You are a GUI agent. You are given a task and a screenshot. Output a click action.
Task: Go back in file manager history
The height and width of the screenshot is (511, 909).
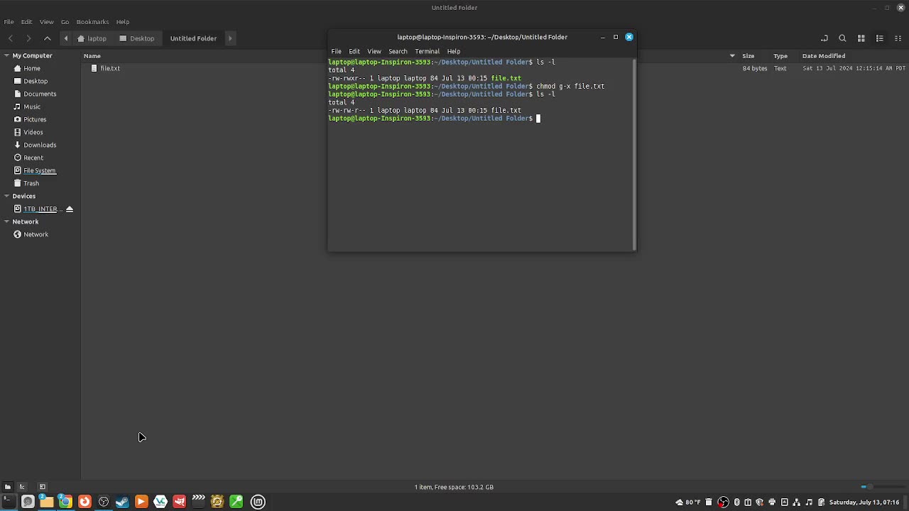[10, 38]
